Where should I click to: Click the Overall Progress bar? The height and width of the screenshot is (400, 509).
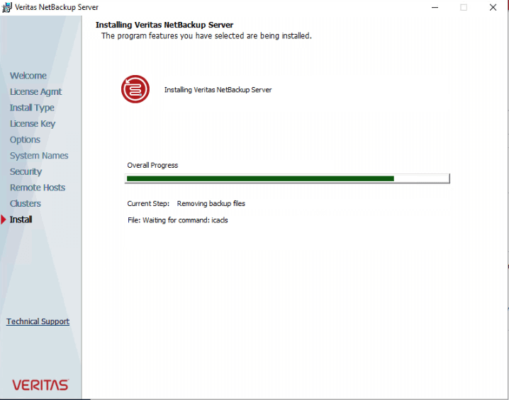287,178
